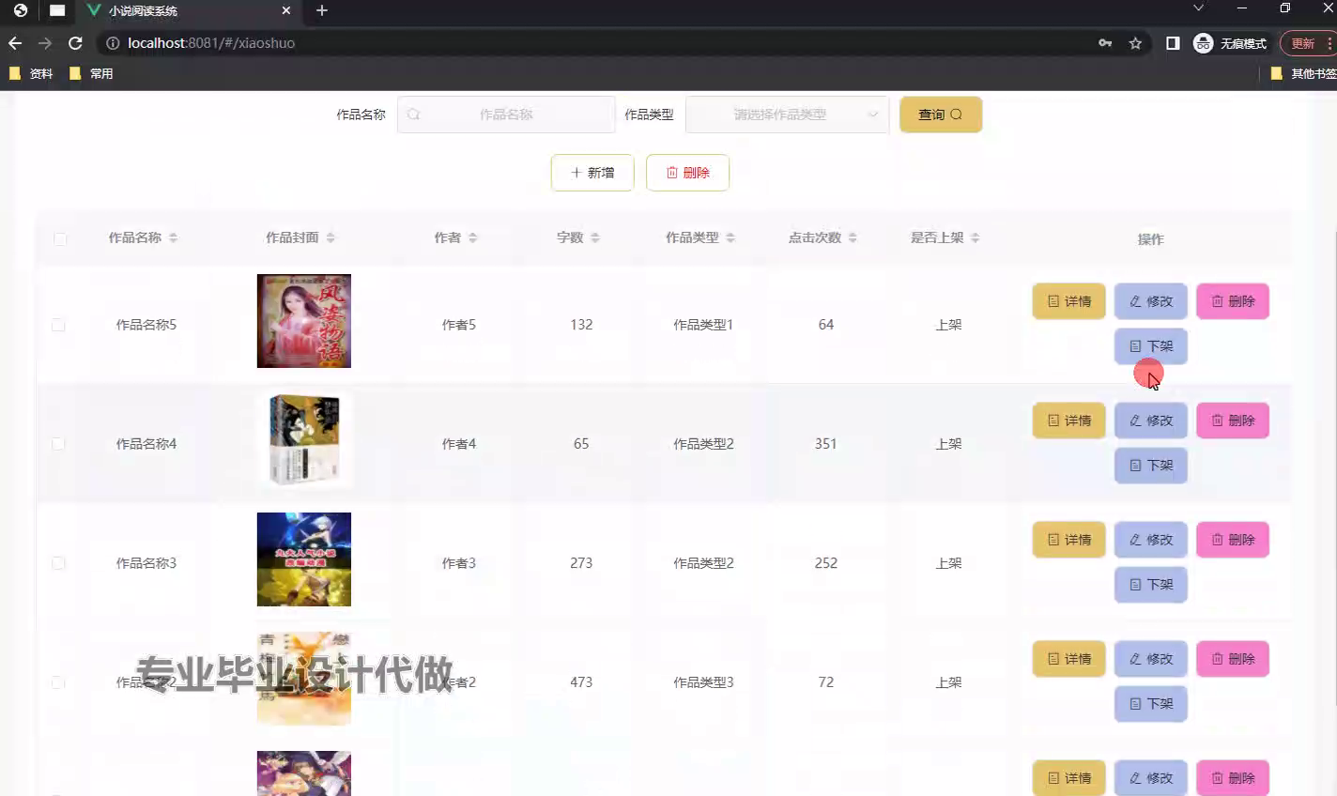Open the 请选择作品类型 dropdown
The image size is (1337, 796).
click(787, 115)
